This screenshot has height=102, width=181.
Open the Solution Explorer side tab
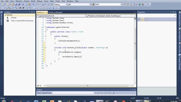click(180, 19)
